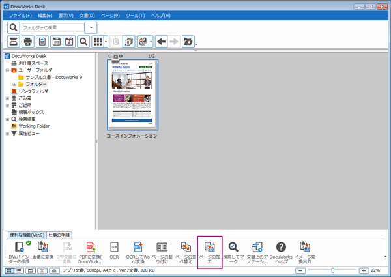Collapse the ユーザーフォルダ tree node
391x277 pixels.
tap(7, 70)
